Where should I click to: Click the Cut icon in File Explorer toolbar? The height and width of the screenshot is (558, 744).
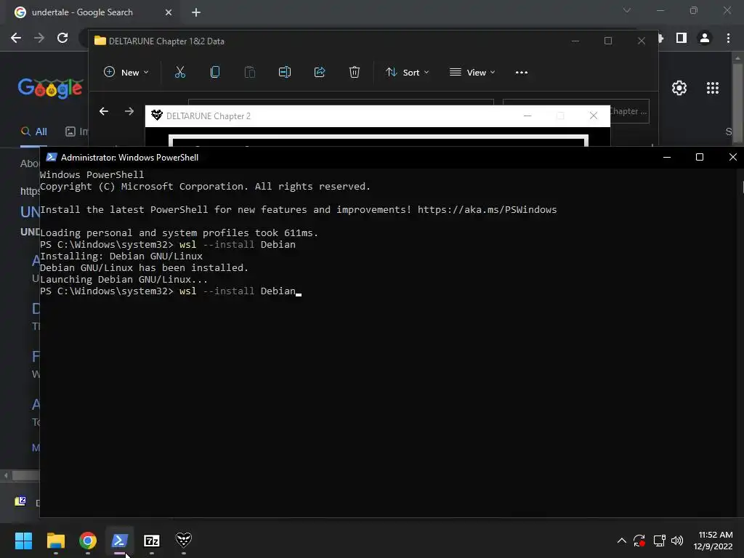pyautogui.click(x=180, y=72)
